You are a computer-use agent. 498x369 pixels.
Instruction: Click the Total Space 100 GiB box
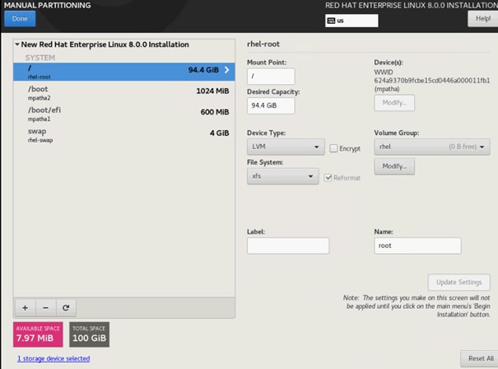point(89,334)
